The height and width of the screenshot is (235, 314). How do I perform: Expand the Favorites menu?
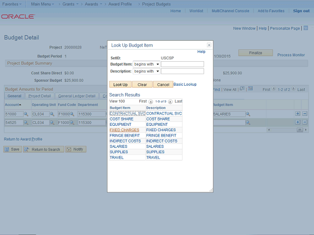pos(13,3)
